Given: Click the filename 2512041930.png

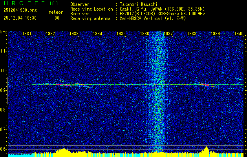Looking at the screenshot, I should [x=20, y=11].
